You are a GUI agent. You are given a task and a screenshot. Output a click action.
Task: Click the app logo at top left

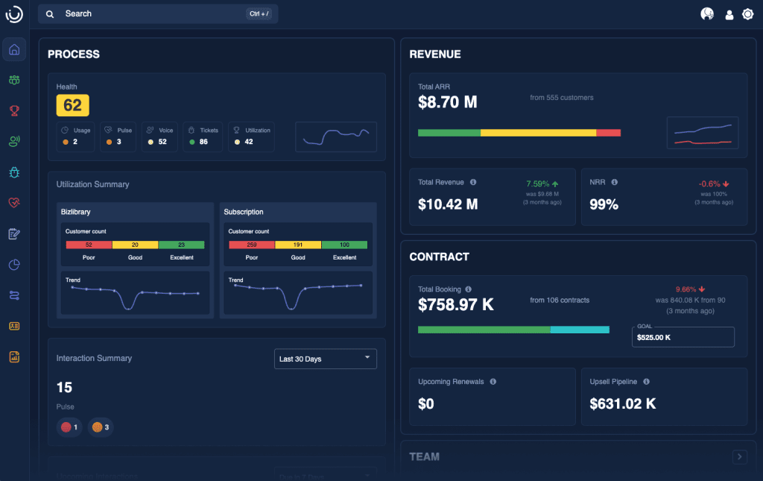pyautogui.click(x=14, y=14)
